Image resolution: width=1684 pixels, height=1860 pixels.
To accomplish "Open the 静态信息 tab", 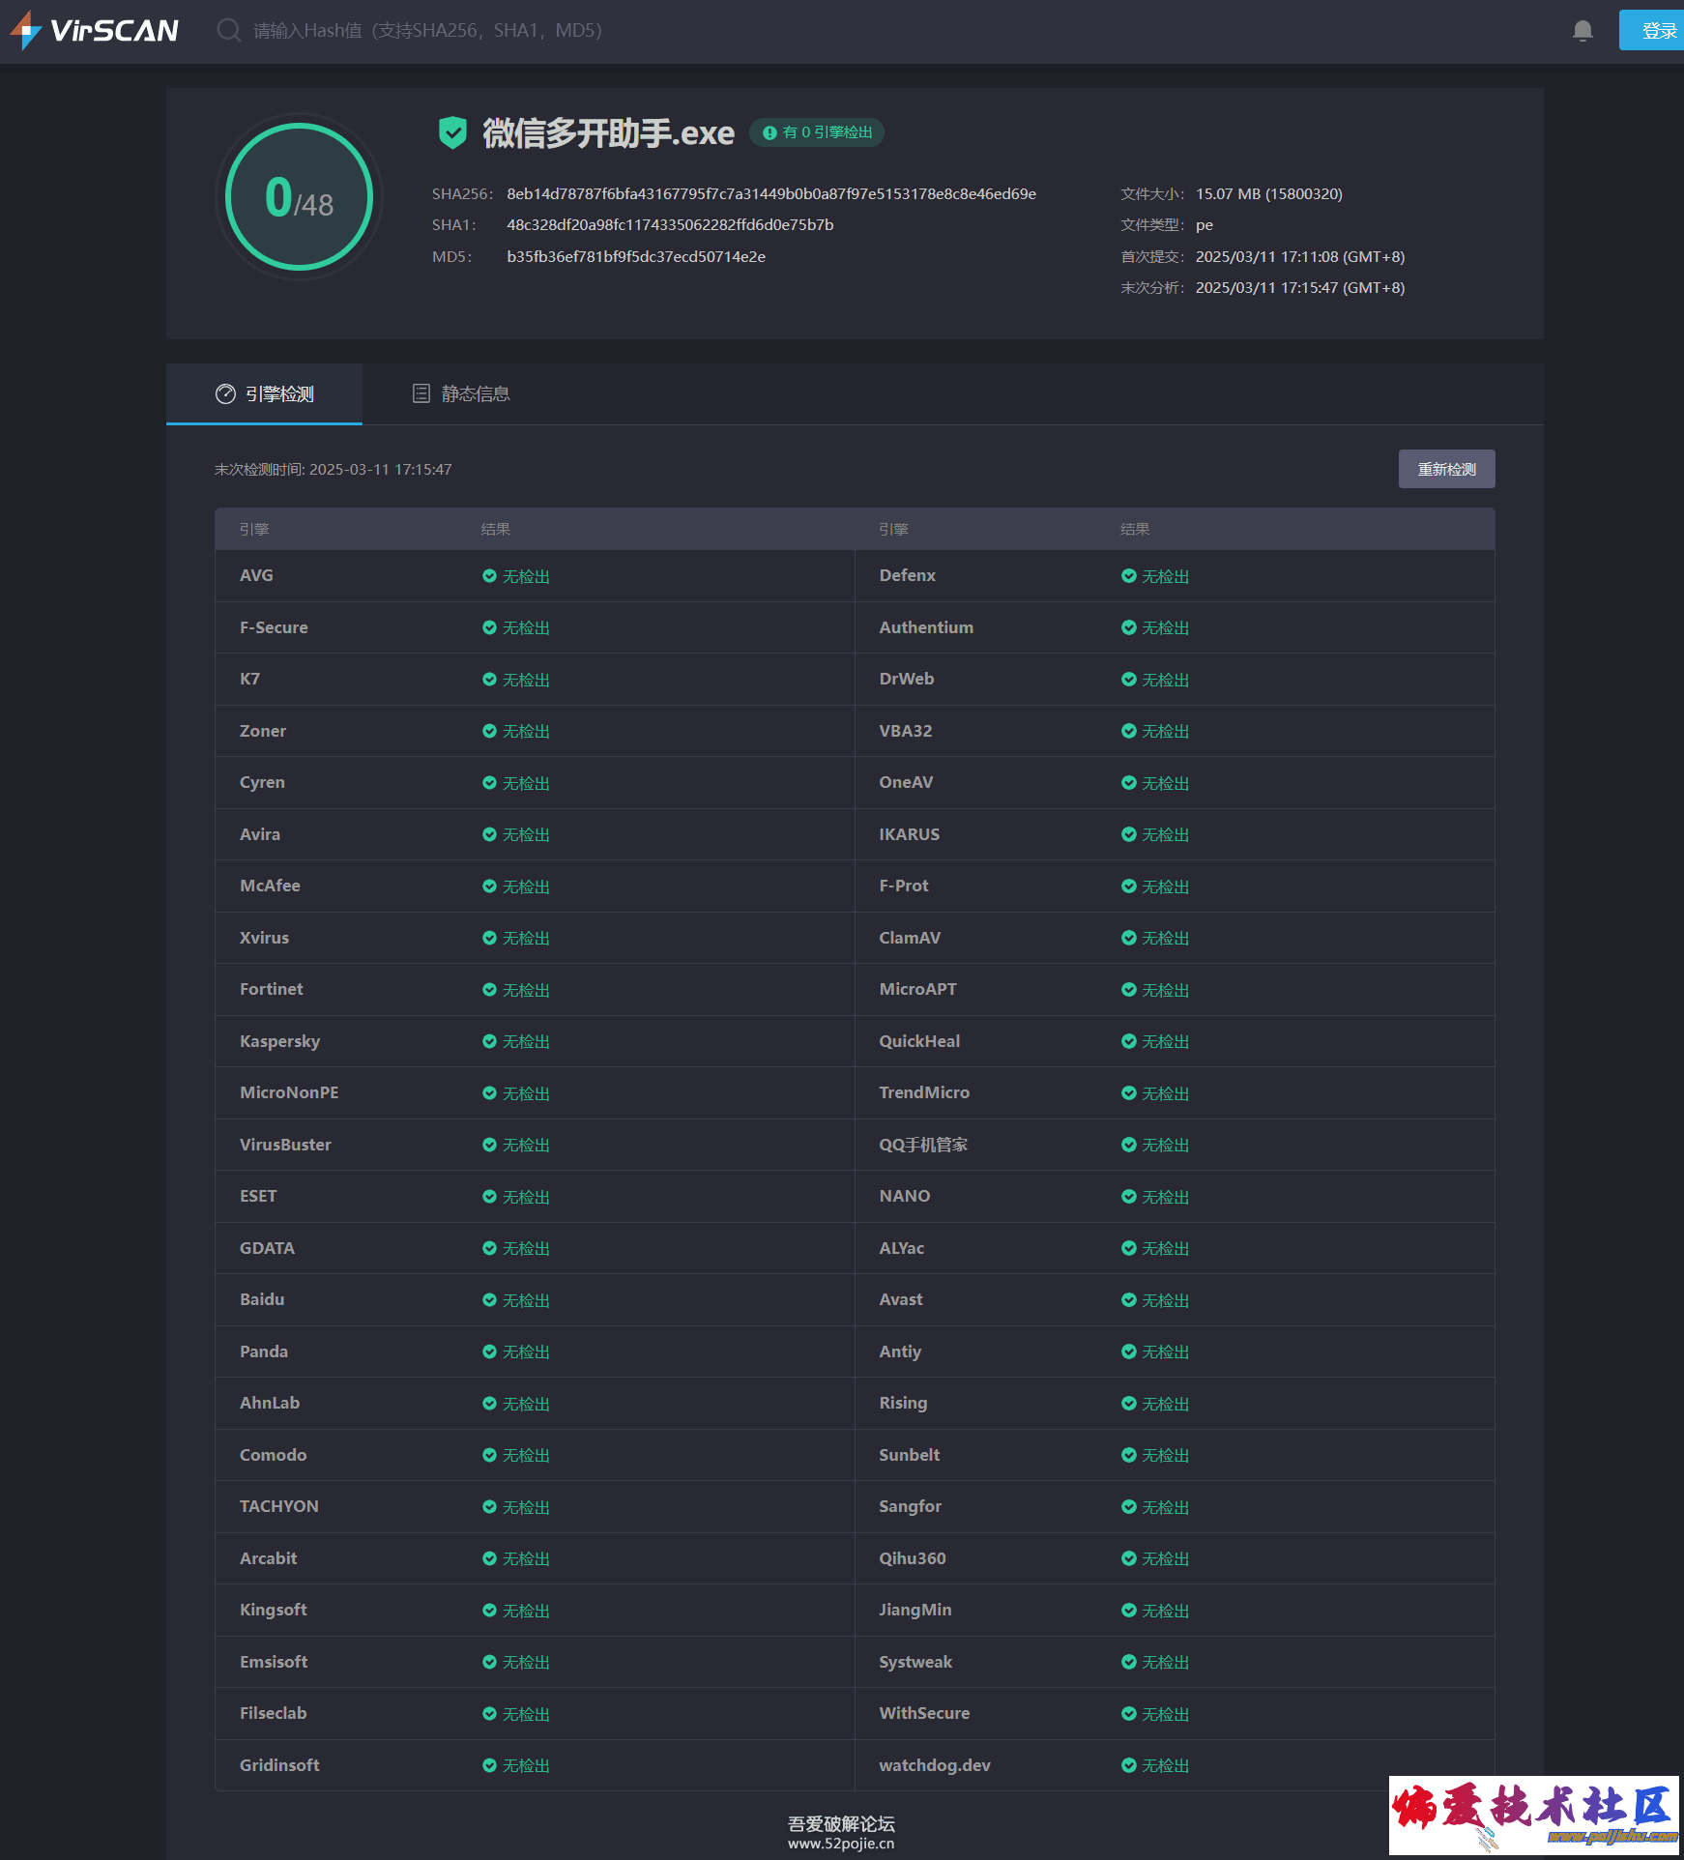I will point(461,394).
